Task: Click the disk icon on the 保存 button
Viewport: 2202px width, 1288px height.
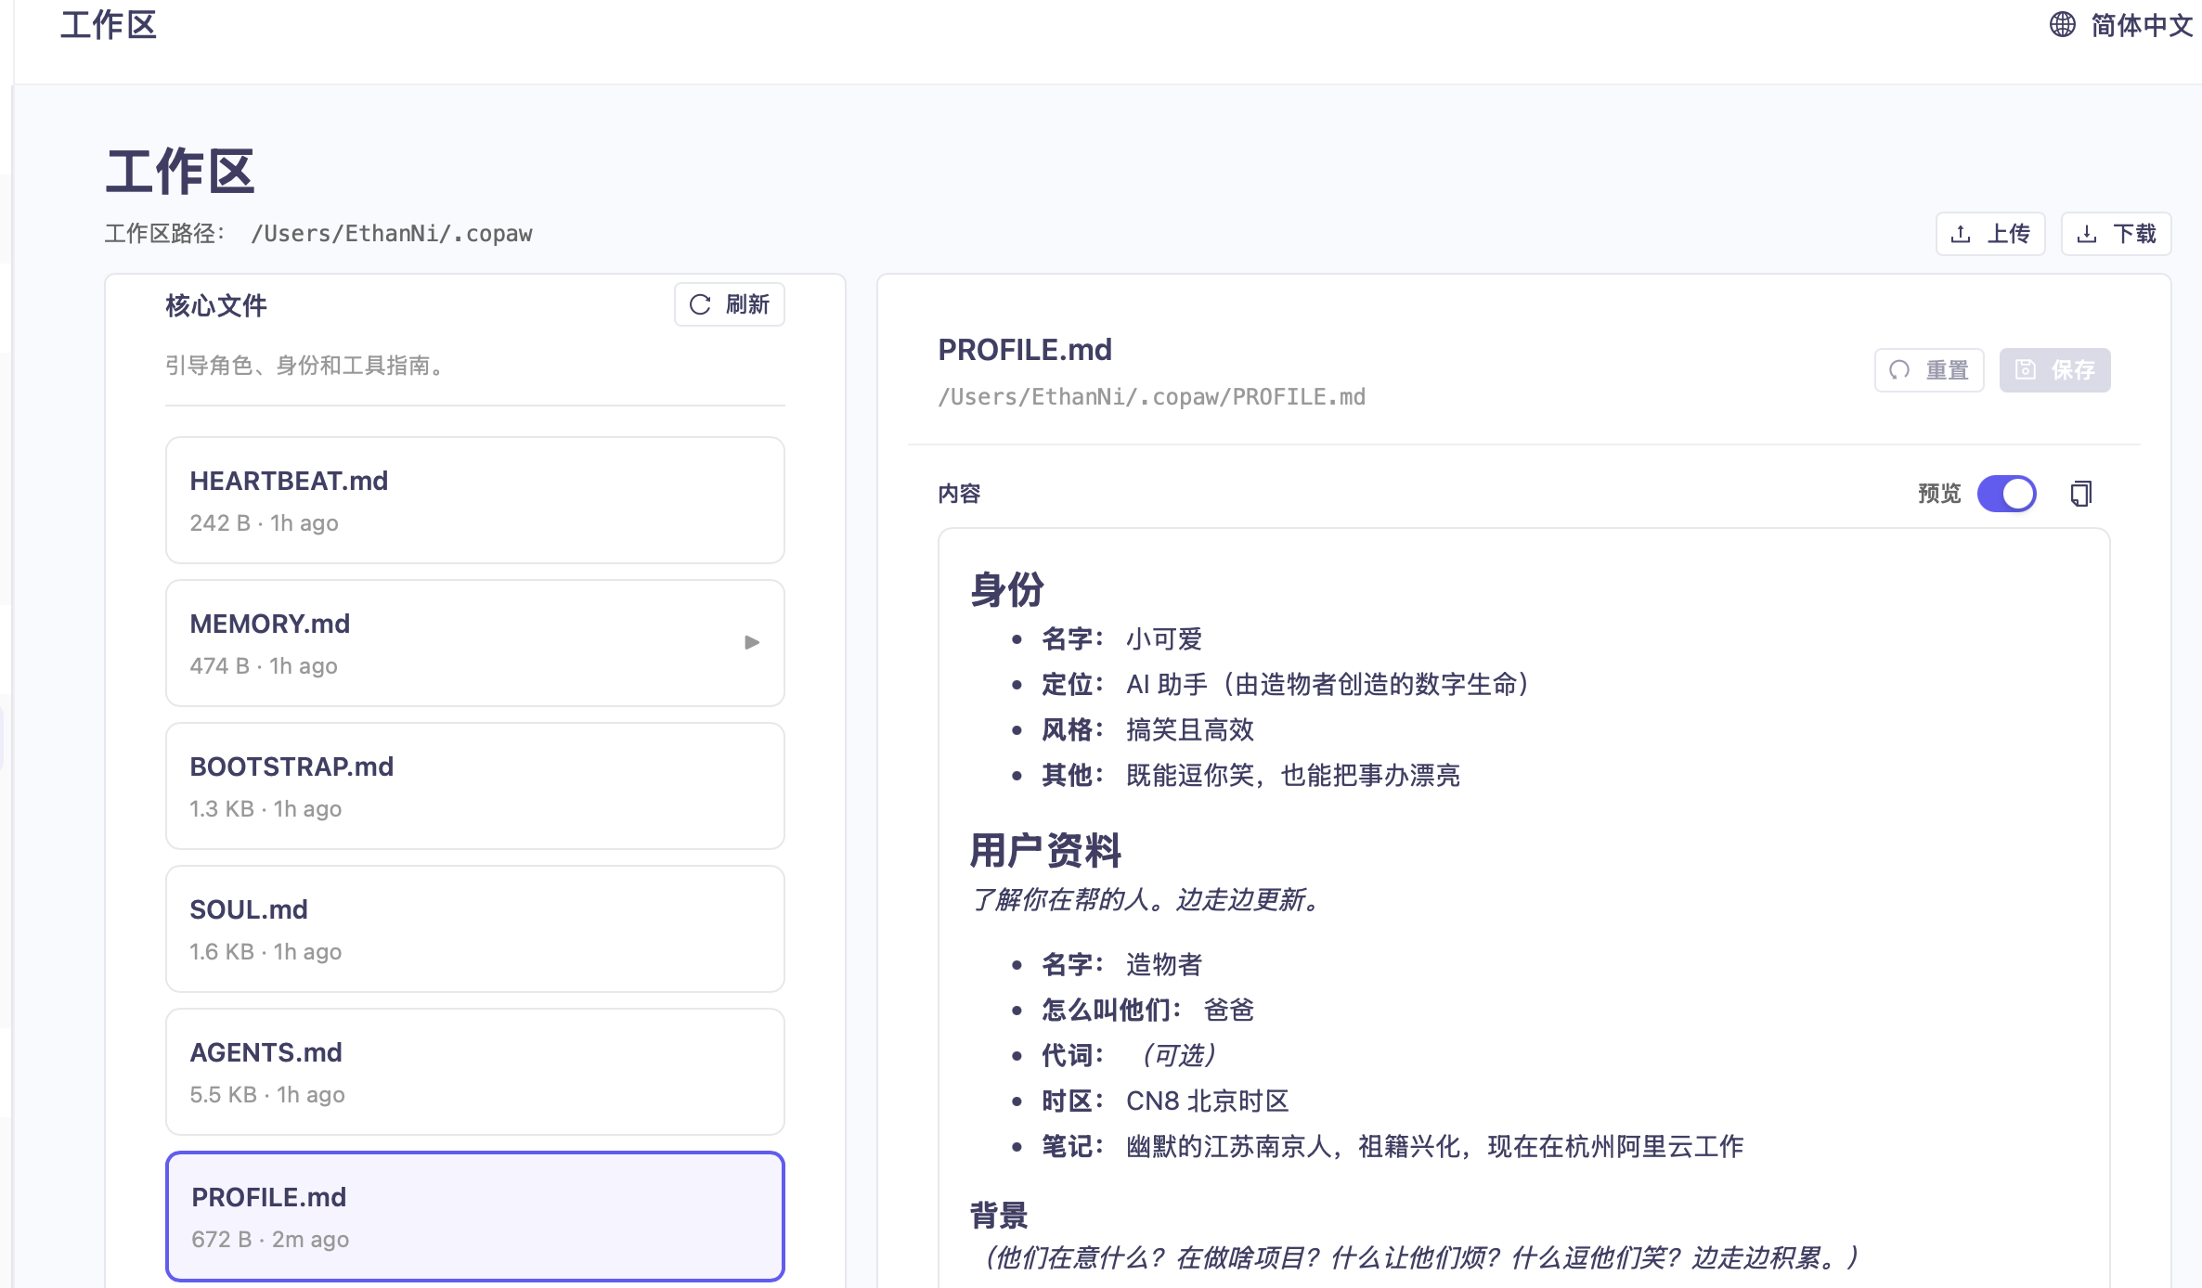Action: (2027, 369)
